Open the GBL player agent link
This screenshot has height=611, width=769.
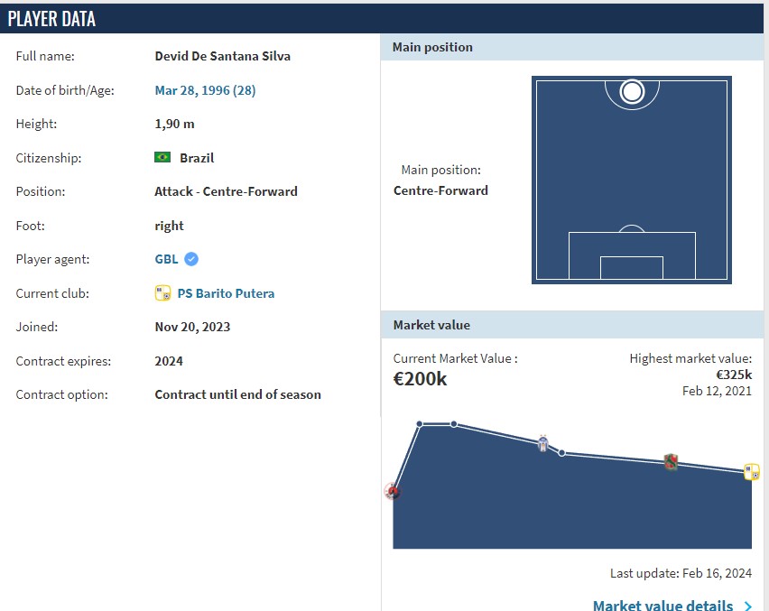pyautogui.click(x=166, y=259)
